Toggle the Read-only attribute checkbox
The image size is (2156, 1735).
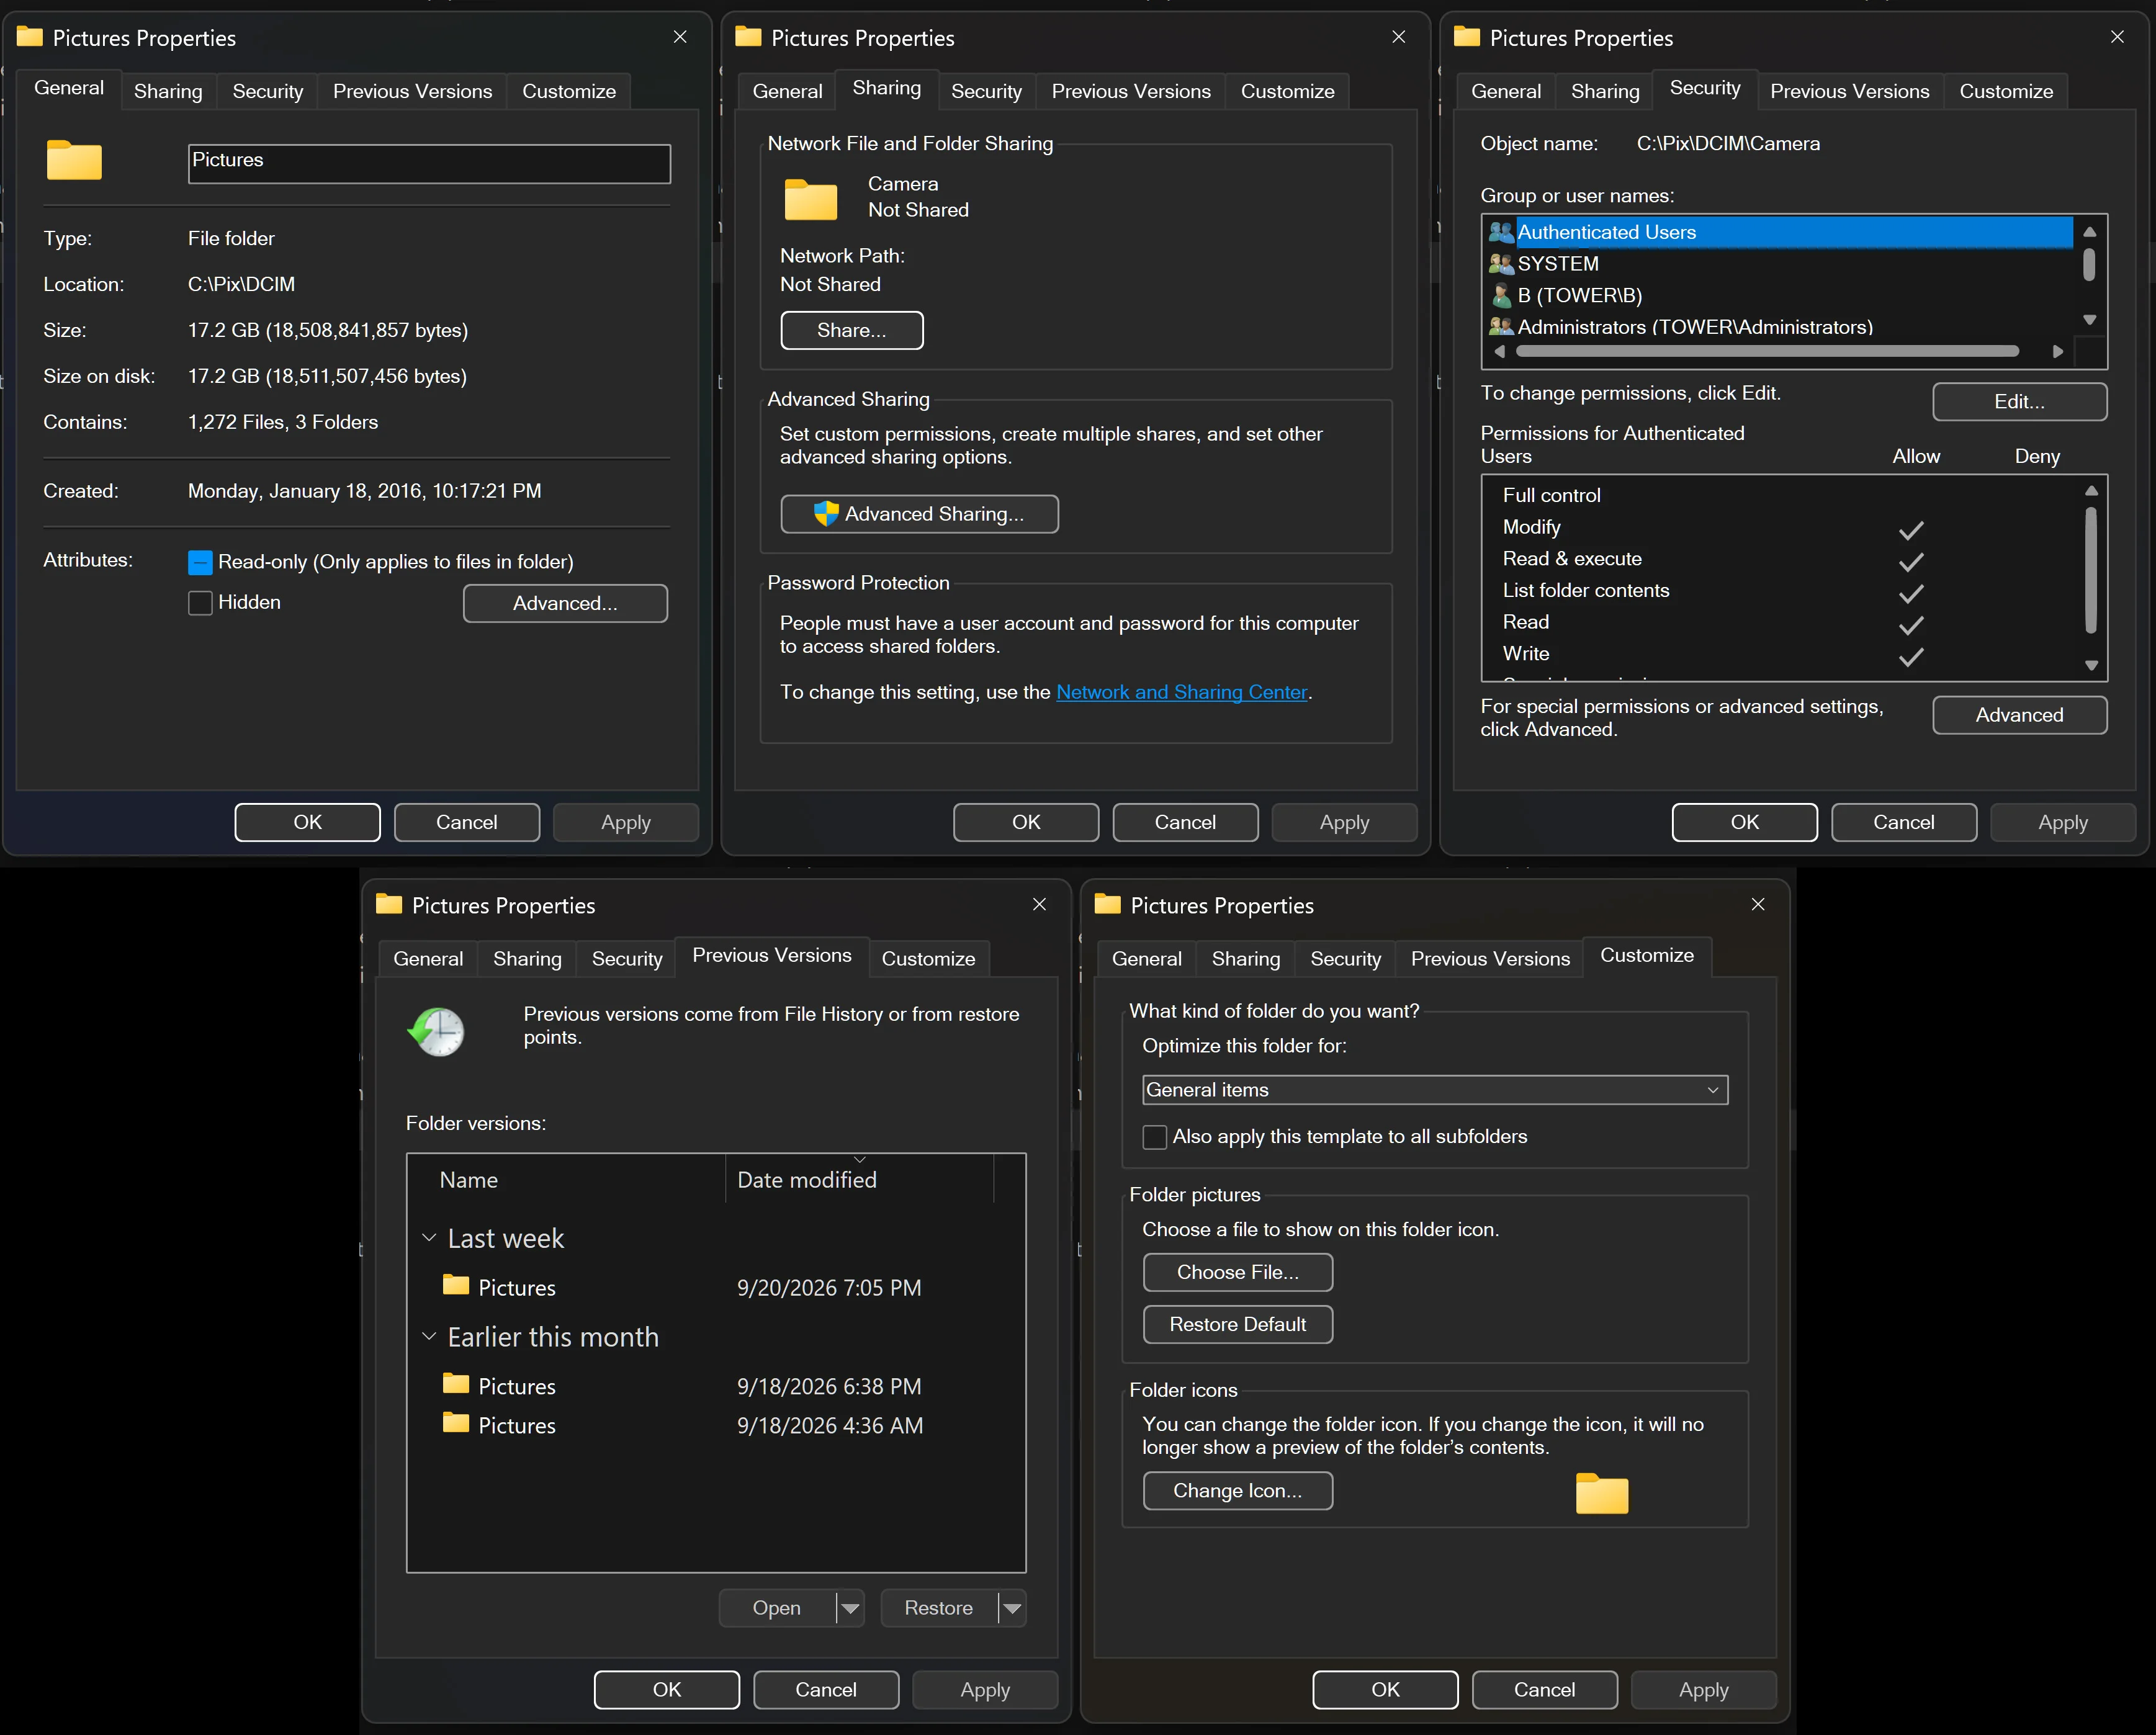click(x=200, y=562)
